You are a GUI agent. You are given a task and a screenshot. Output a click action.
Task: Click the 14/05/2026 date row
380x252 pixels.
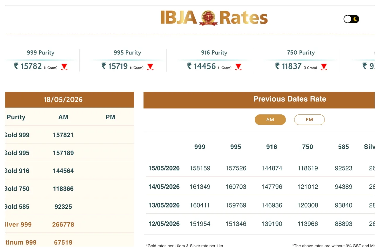[x=164, y=187]
